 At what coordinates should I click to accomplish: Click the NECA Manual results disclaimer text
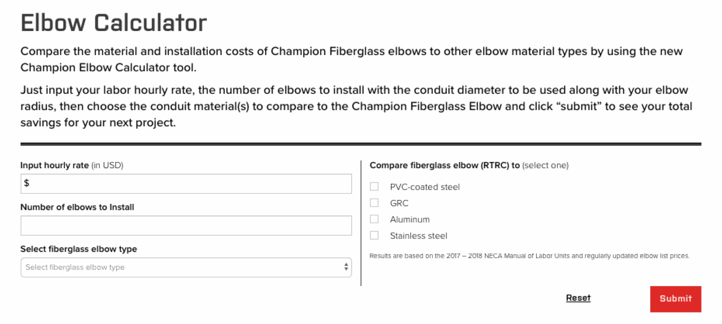click(529, 256)
